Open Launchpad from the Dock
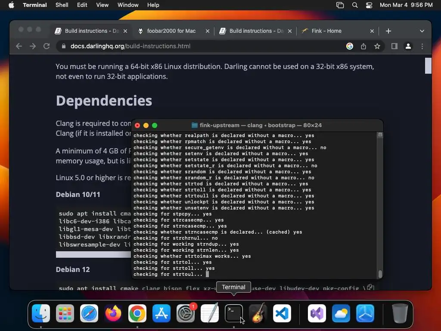This screenshot has height=331, width=441. [65, 313]
